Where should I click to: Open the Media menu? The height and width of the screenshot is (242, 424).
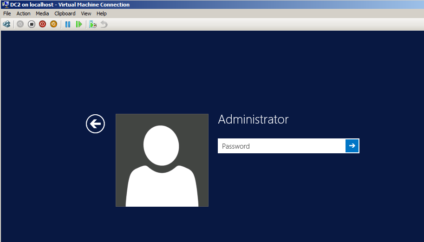click(42, 13)
